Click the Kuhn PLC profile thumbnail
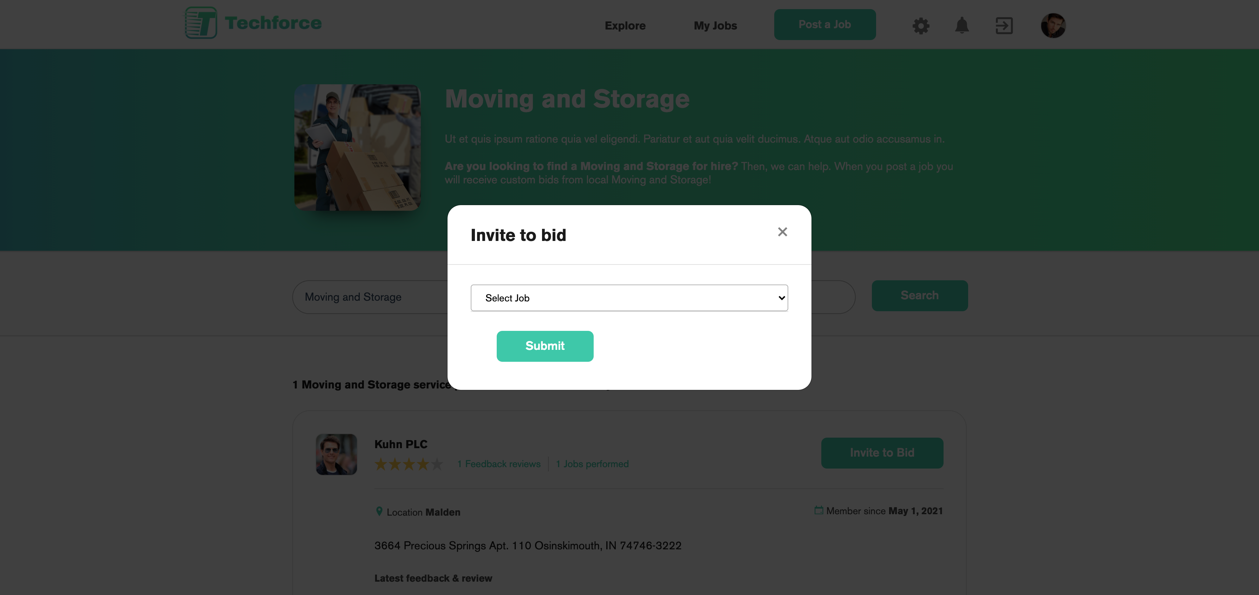Screen dimensions: 1259x595 pos(336,454)
